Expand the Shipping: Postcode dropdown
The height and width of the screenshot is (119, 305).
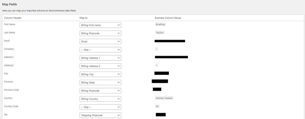coord(100,115)
